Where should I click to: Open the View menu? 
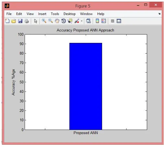[30, 14]
